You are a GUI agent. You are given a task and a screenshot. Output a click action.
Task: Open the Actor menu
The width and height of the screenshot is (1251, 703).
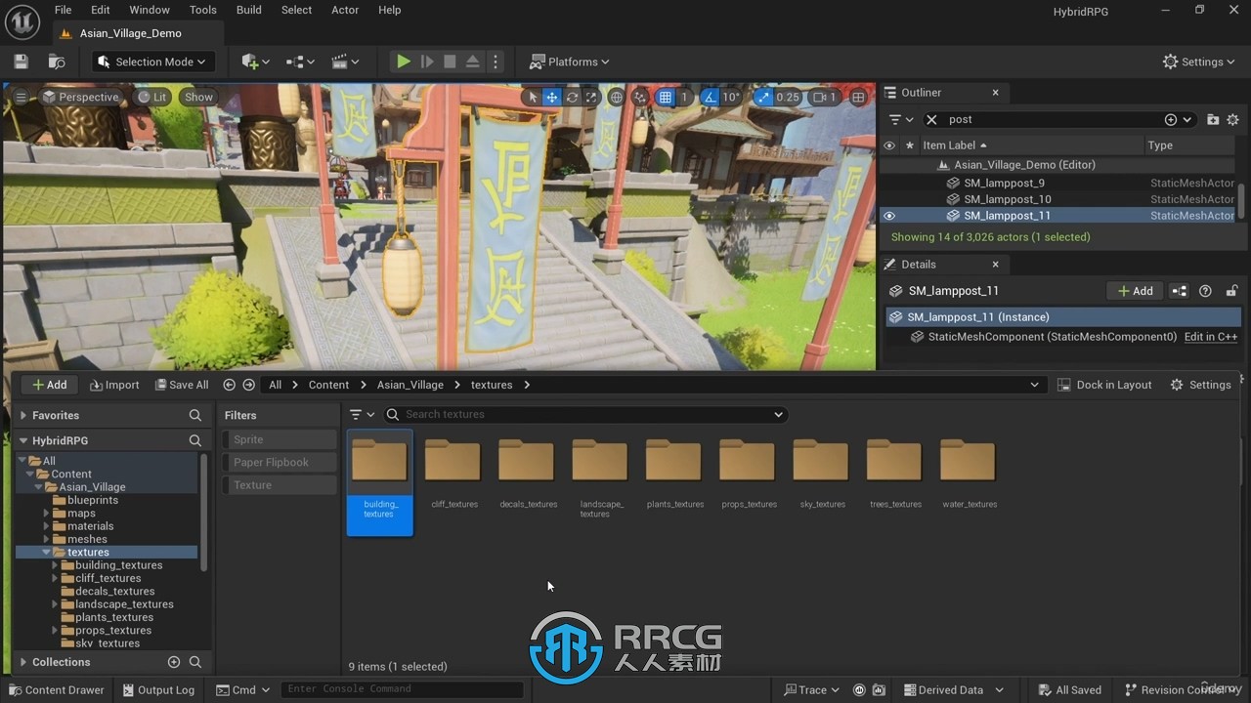(x=345, y=10)
